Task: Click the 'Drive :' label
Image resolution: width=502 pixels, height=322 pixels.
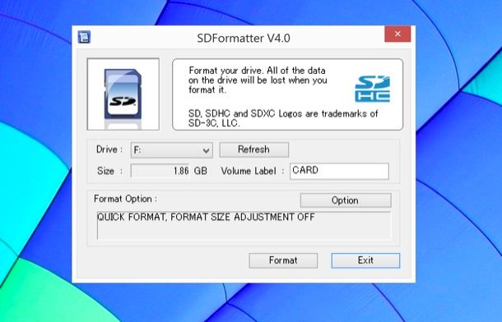Action: tap(109, 149)
